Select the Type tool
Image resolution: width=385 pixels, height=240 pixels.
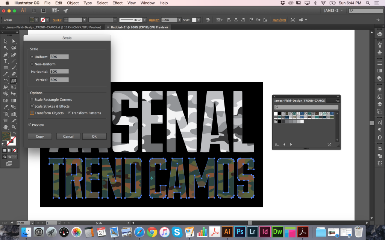[6, 61]
